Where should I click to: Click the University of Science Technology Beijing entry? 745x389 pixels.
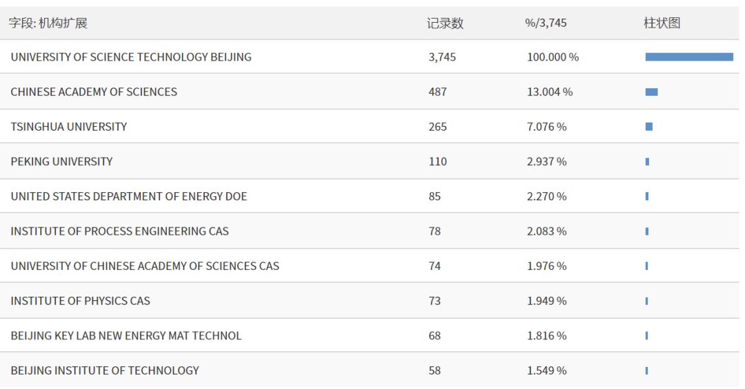pos(131,57)
